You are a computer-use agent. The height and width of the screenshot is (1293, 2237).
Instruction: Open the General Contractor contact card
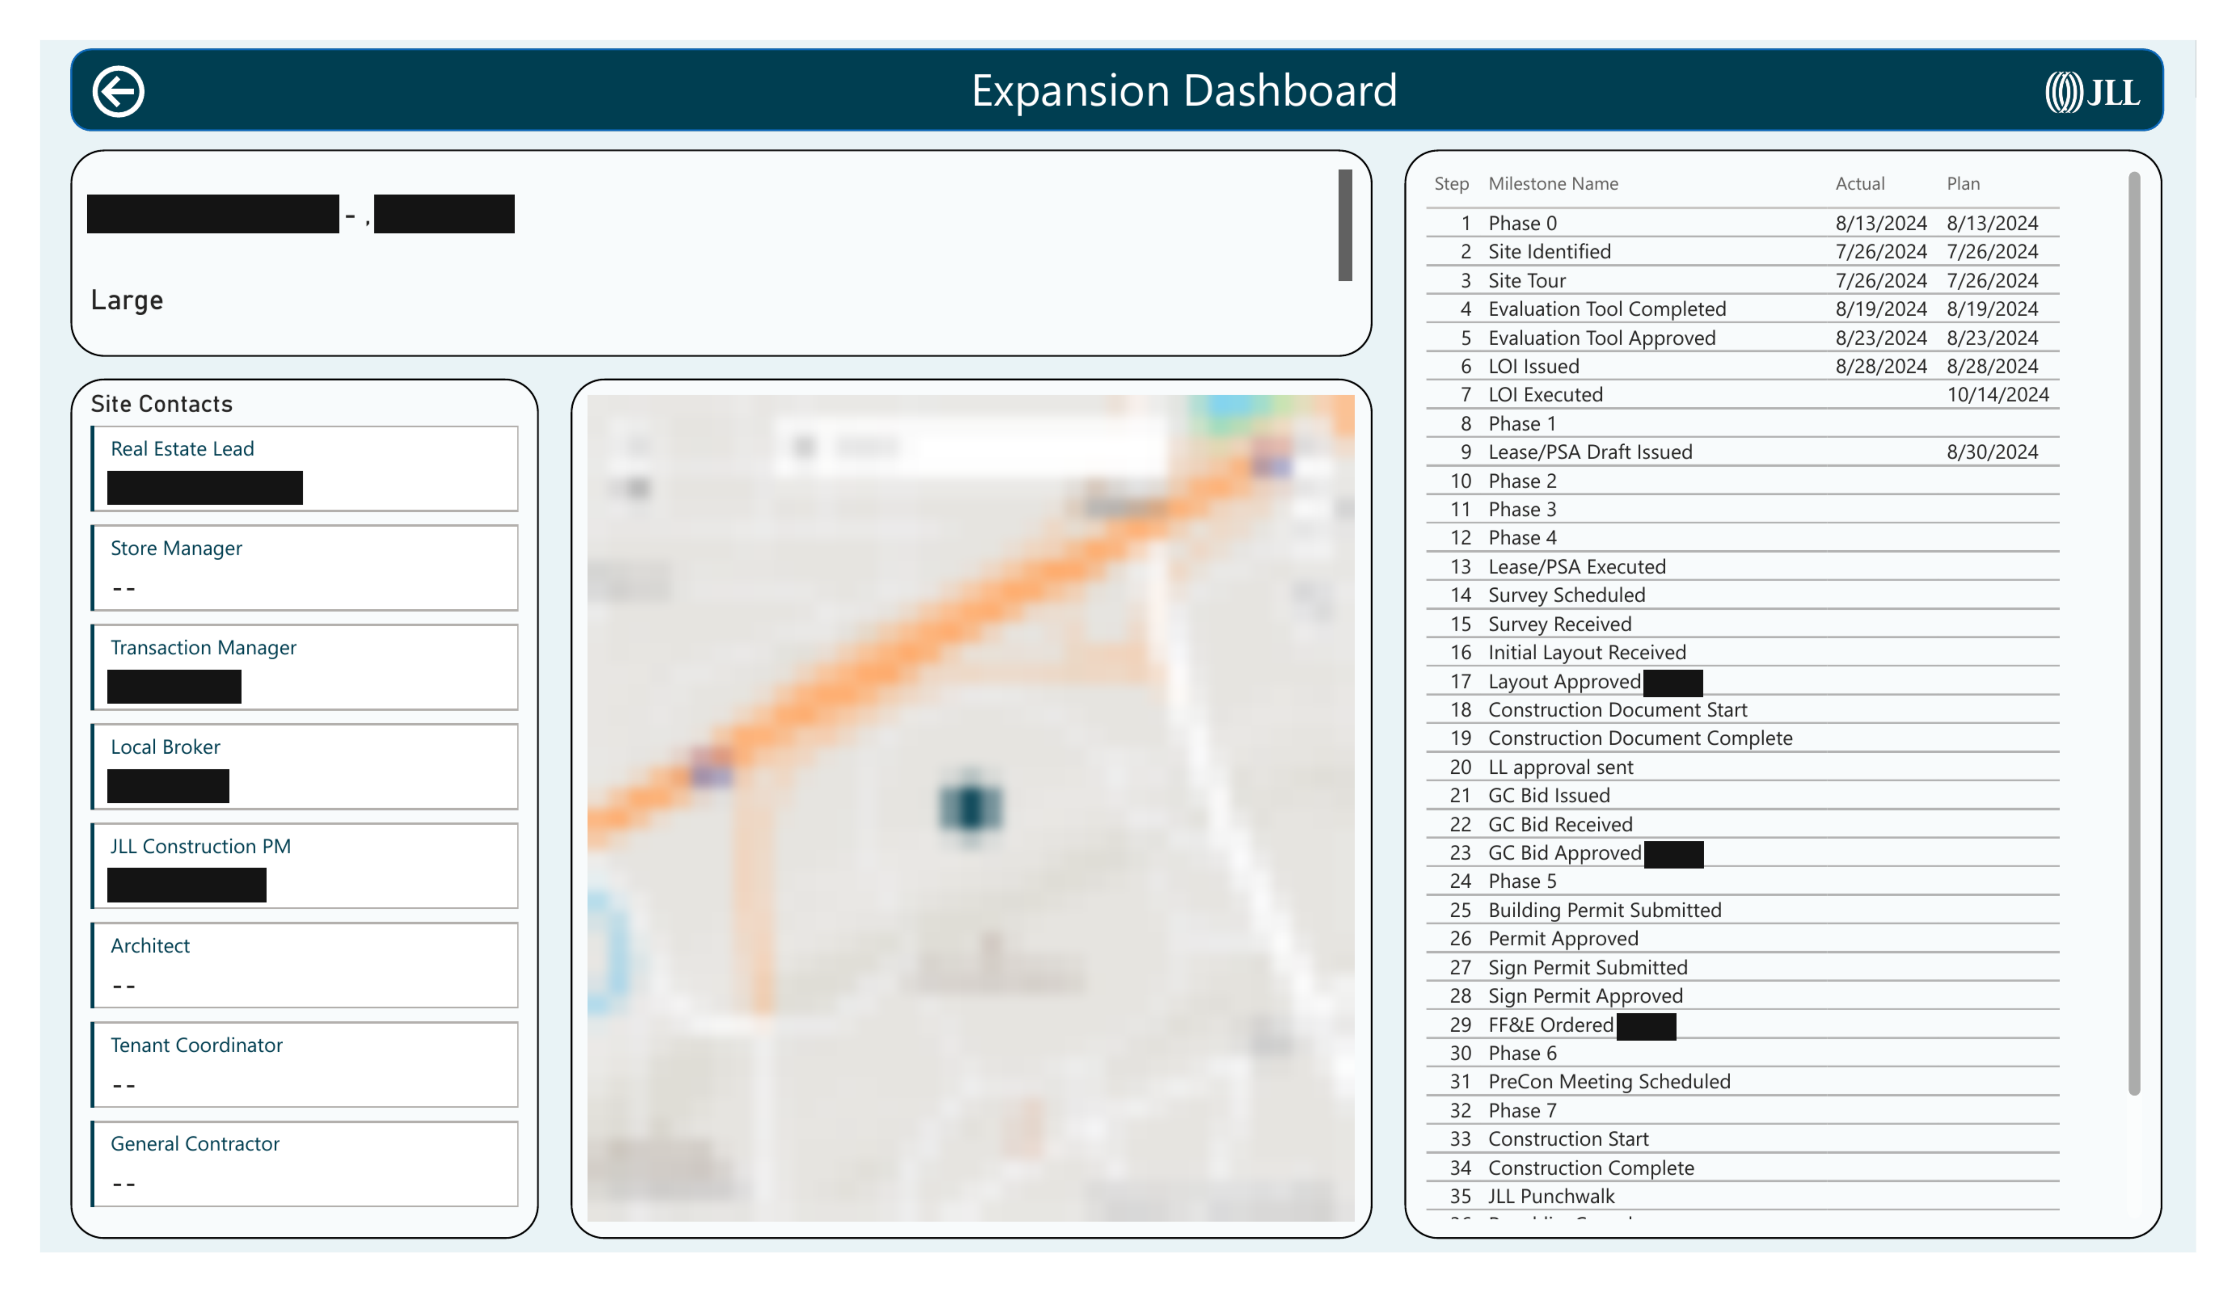[x=305, y=1163]
